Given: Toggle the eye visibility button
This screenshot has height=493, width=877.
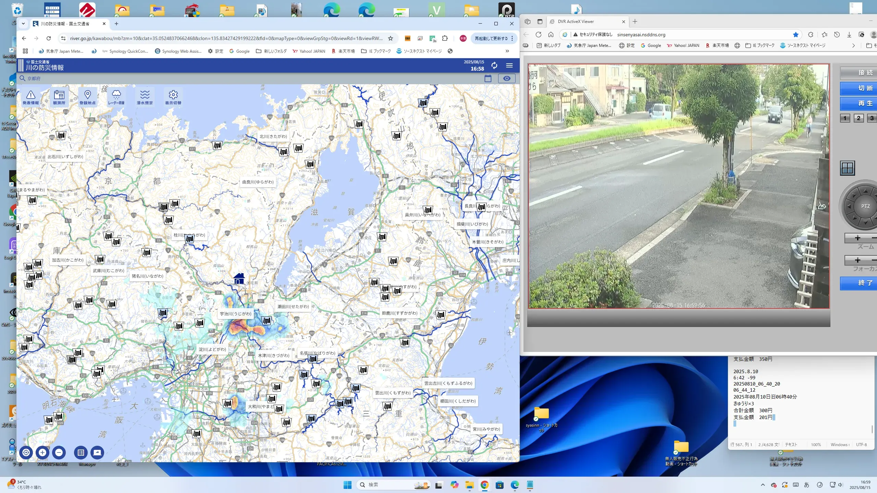Looking at the screenshot, I should coord(507,78).
